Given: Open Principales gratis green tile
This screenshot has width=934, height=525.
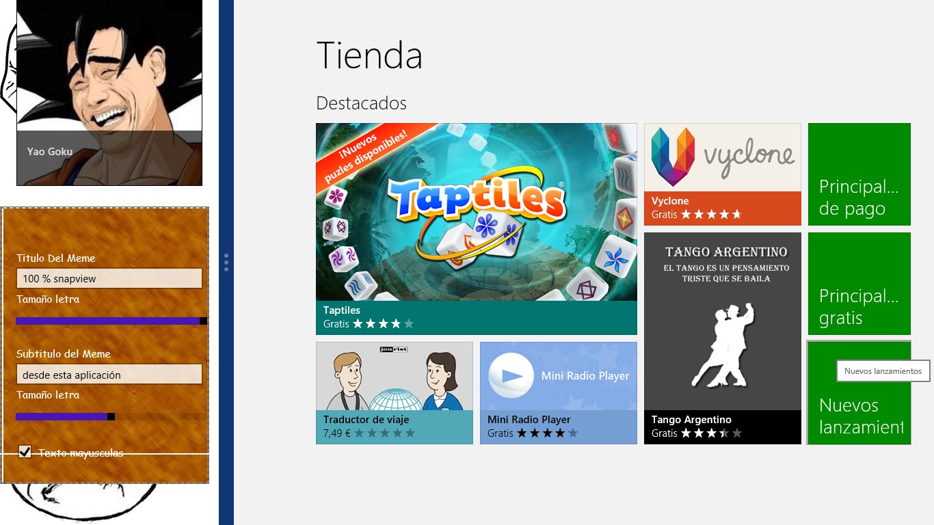Looking at the screenshot, I should coord(859,284).
